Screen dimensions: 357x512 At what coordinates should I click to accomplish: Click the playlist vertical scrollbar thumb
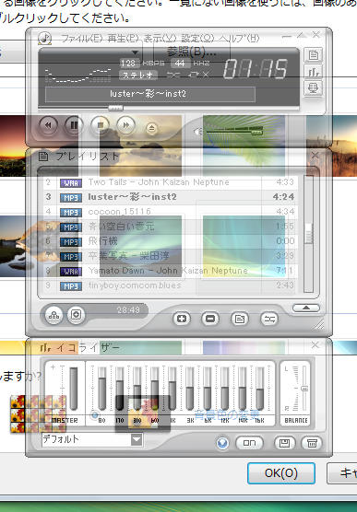tap(309, 234)
